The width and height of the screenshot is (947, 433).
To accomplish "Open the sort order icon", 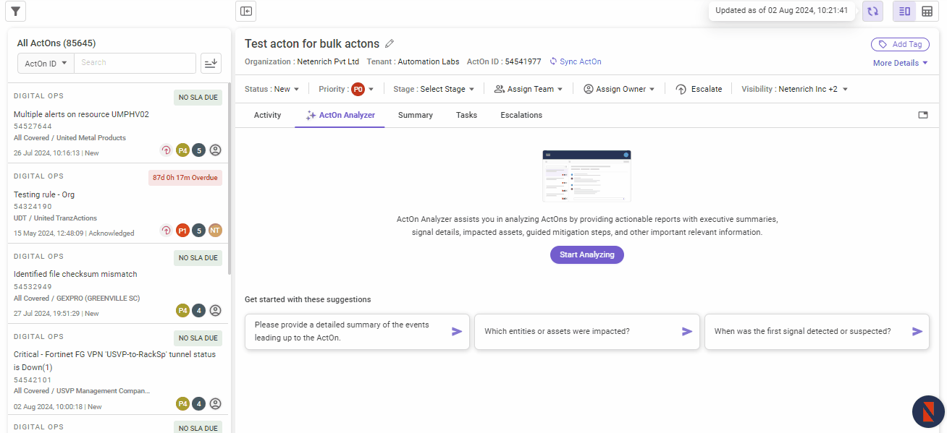I will tap(211, 64).
